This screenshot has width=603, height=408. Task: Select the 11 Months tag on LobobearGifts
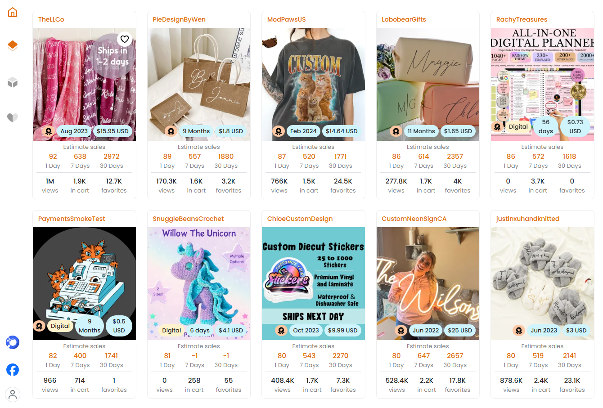[x=421, y=131]
